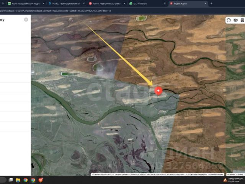This screenshot has height=184, width=245.
Task: Click the circular traffic icon in map toolbar
Action: (x=229, y=20)
